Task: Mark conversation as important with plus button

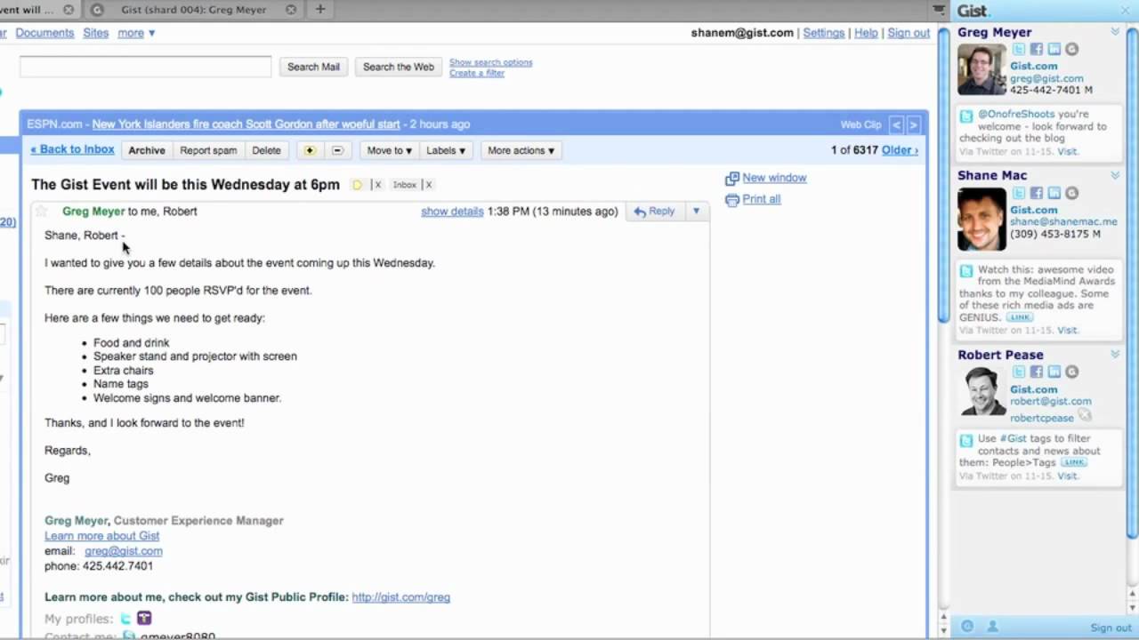Action: [310, 150]
